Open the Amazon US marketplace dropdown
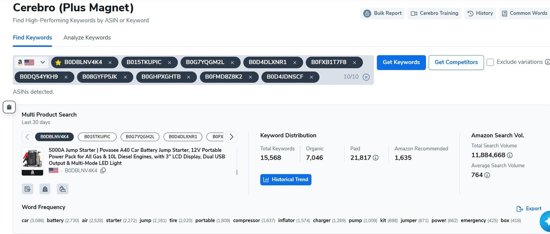The width and height of the screenshot is (550, 234). point(31,62)
